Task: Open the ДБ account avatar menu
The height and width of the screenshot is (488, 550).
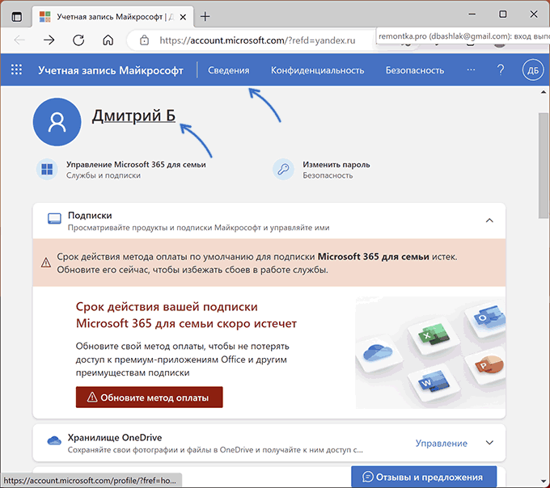Action: (x=533, y=70)
